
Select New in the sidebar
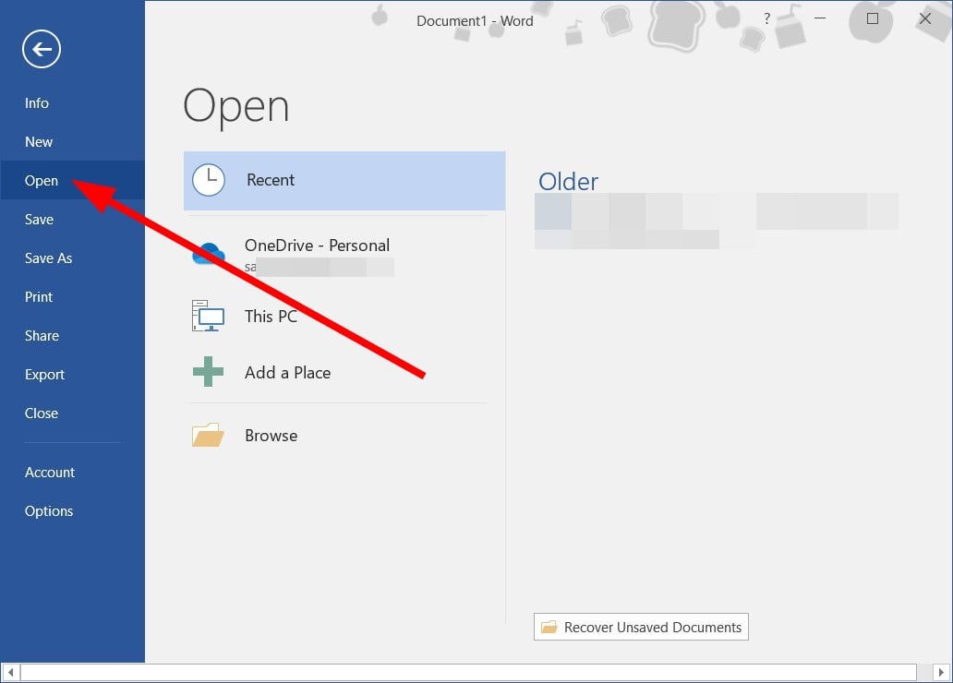[x=72, y=142]
